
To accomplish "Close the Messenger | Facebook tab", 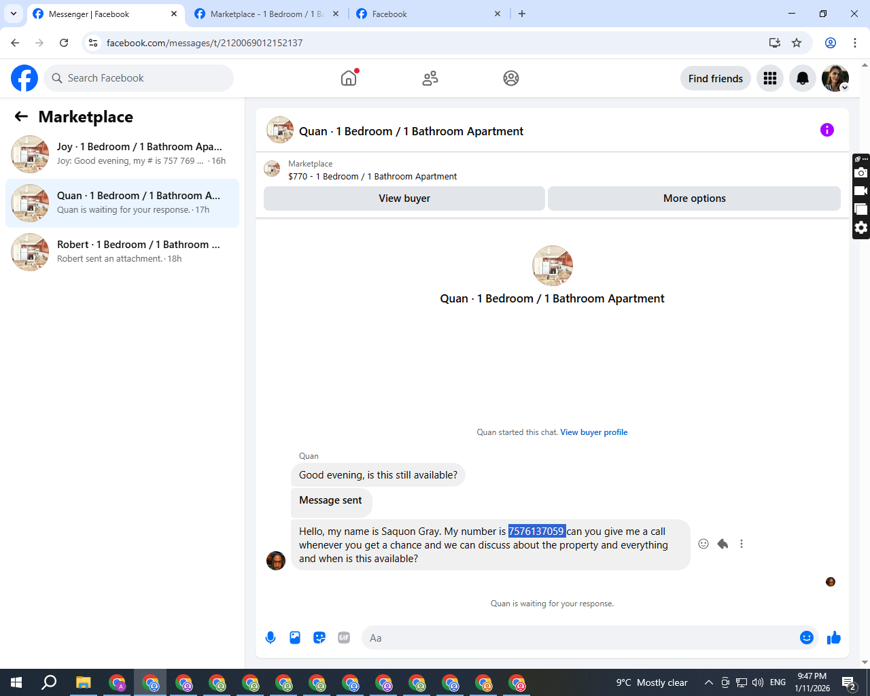I will 174,14.
